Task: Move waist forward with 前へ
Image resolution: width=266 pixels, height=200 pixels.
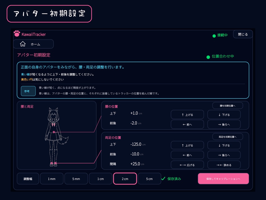Action: [187, 124]
